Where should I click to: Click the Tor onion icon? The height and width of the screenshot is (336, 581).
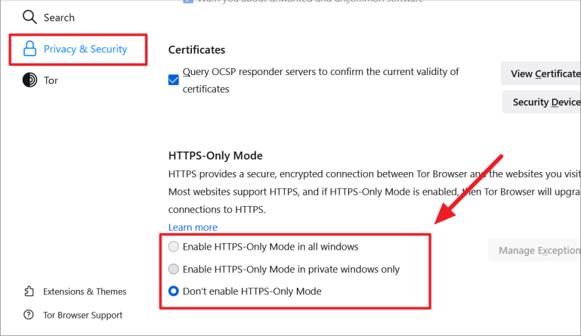(x=30, y=81)
